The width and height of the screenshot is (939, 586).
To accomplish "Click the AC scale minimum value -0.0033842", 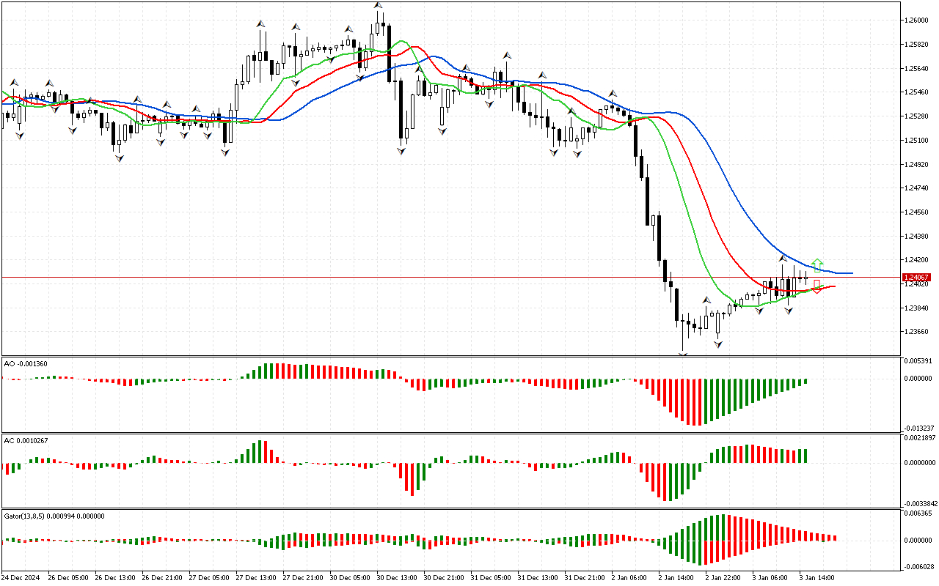I will click(920, 504).
